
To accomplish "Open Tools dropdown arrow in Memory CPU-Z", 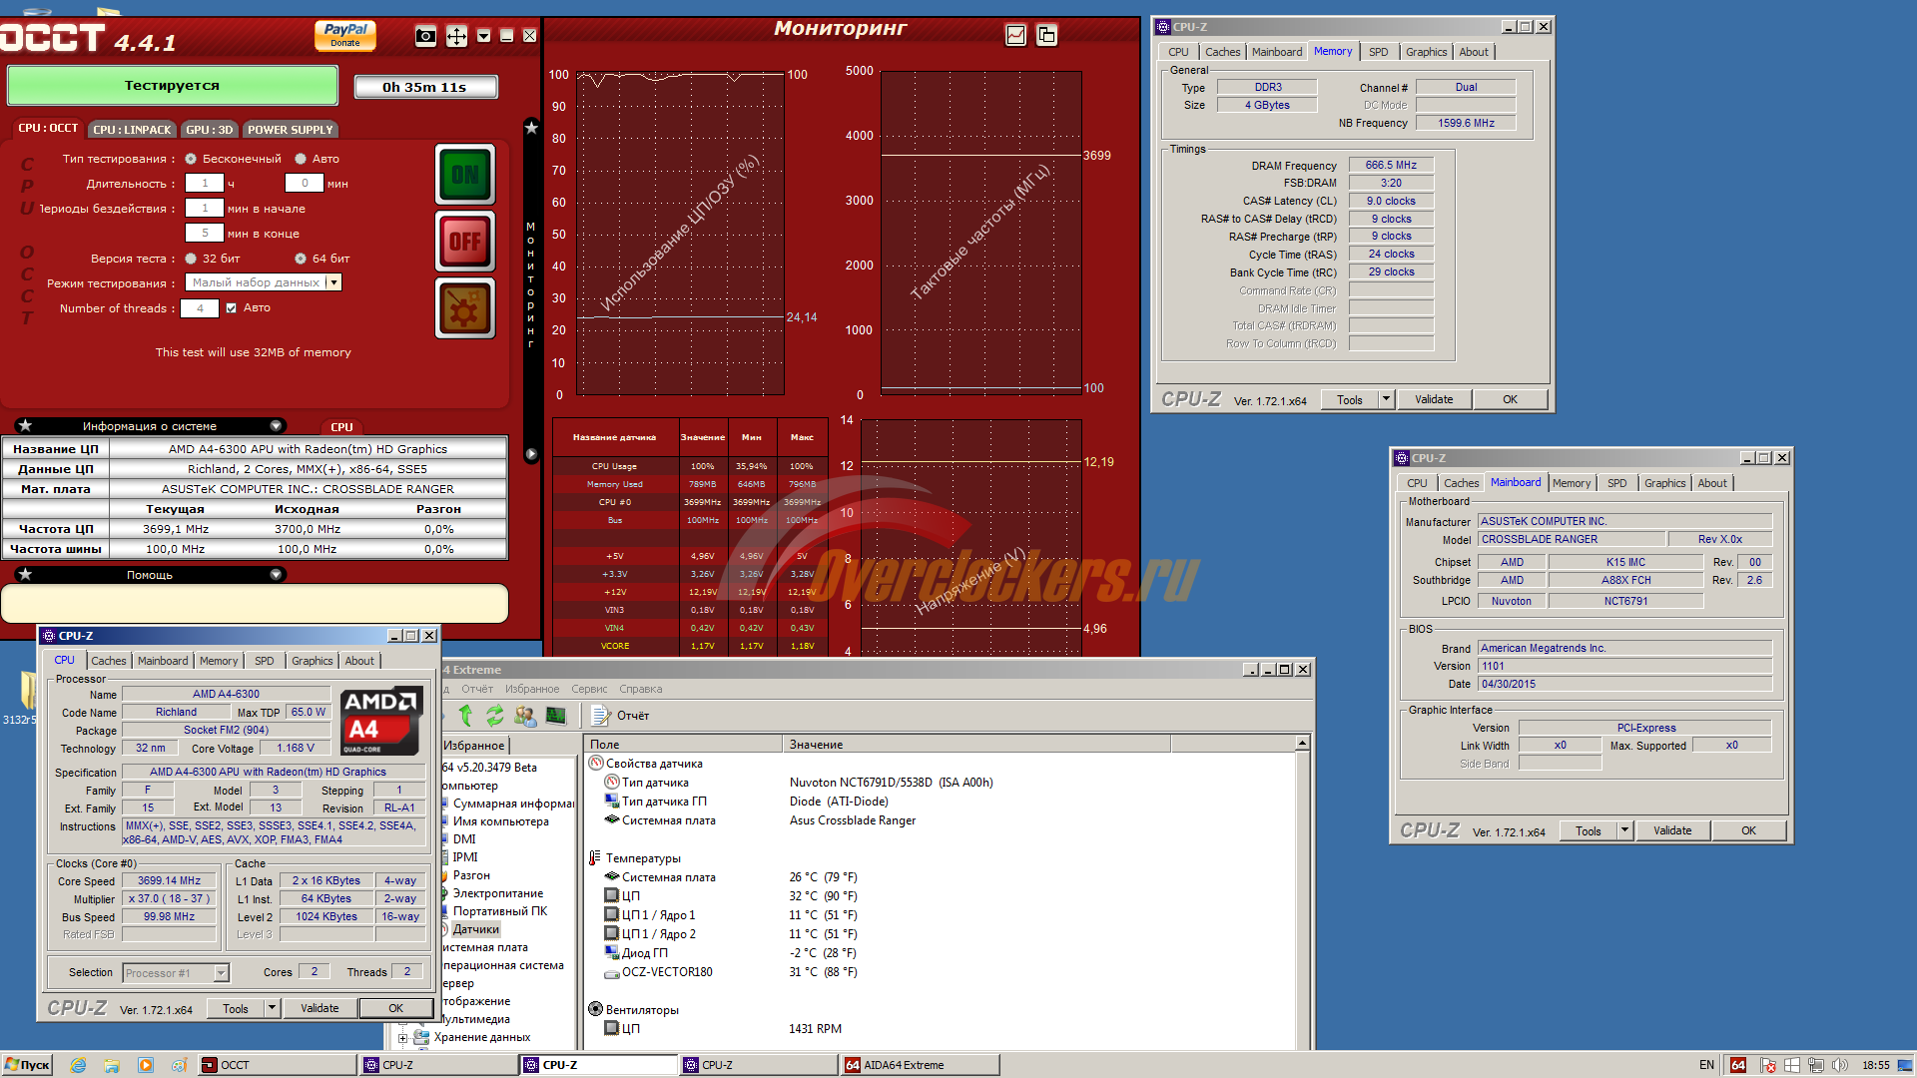I will pos(1386,399).
